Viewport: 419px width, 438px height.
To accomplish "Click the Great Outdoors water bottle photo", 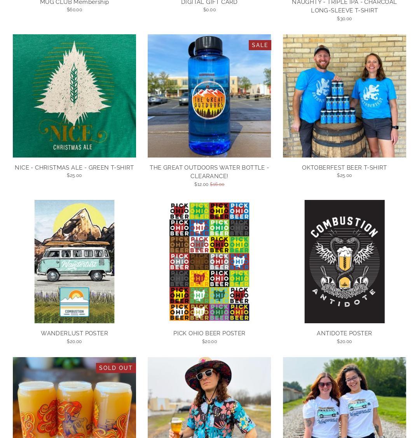I will (209, 96).
